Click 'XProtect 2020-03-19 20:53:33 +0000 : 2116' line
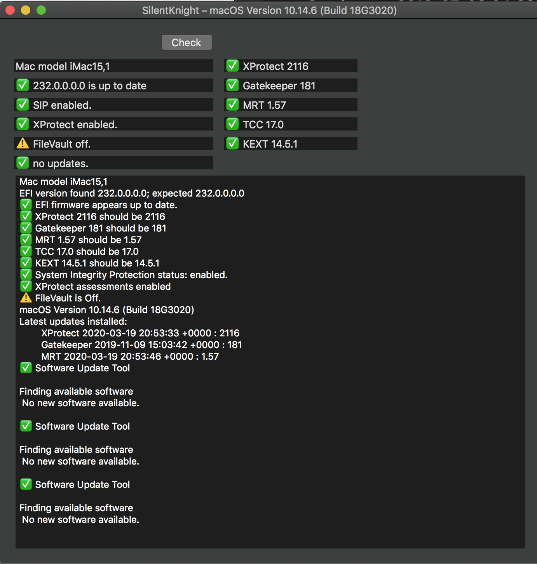The image size is (537, 564). [140, 333]
